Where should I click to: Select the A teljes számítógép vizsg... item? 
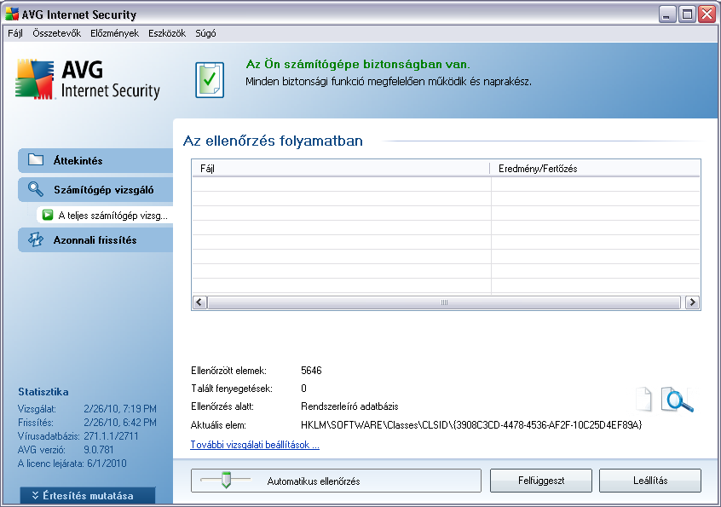click(x=105, y=215)
